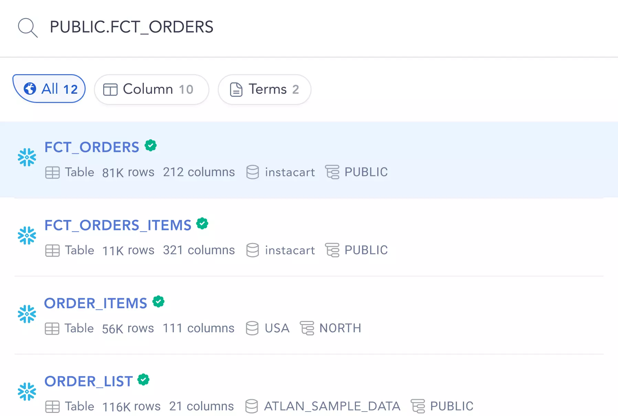The image size is (618, 416).
Task: Click the instacart database icon in FCT_ORDERS row
Action: pyautogui.click(x=252, y=172)
